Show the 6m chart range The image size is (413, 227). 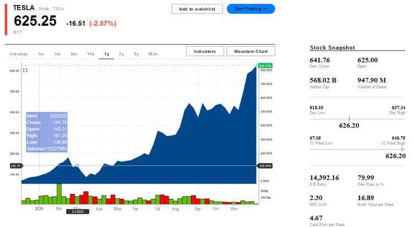tap(73, 54)
